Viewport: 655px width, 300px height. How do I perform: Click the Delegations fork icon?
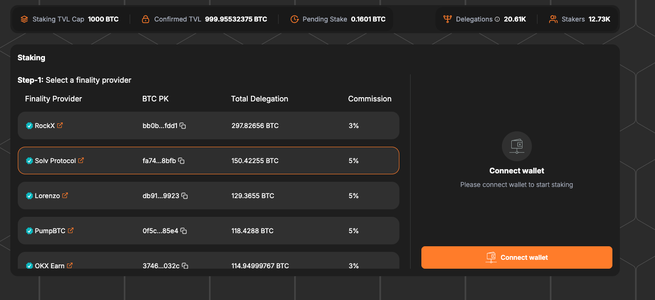pos(448,19)
